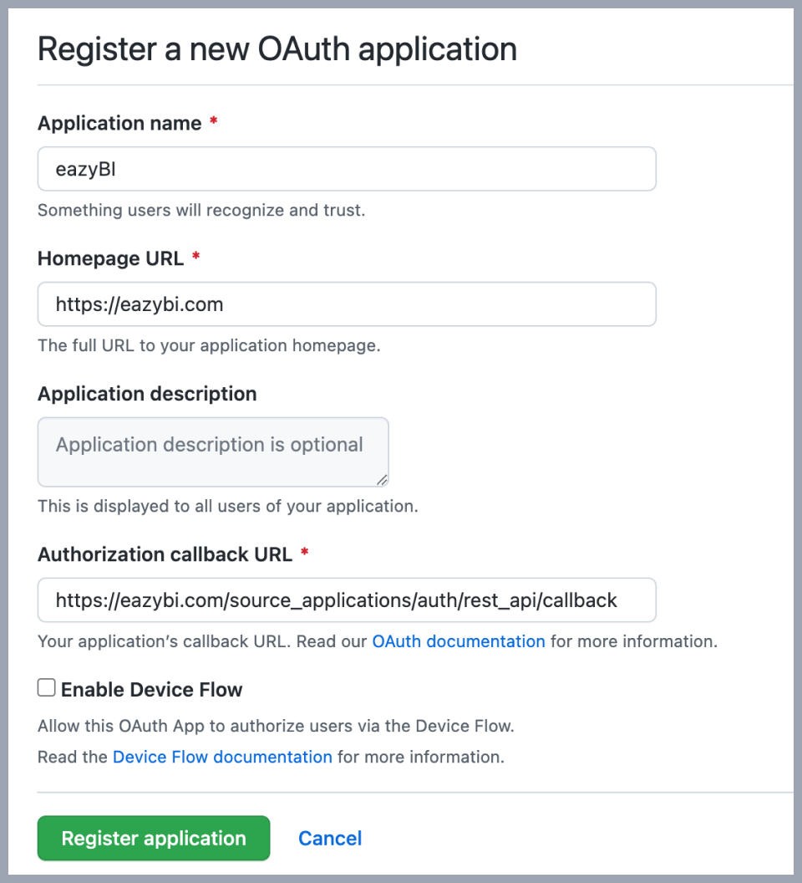Click the green Register application button
This screenshot has width=802, height=883.
tap(154, 838)
